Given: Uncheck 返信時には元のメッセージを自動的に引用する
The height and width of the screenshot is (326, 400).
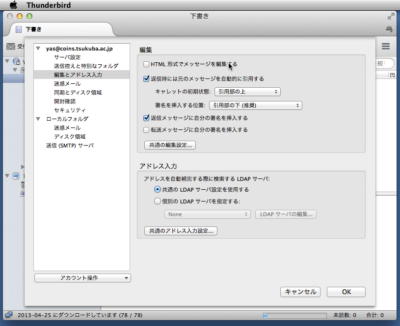Looking at the screenshot, I should pos(146,79).
